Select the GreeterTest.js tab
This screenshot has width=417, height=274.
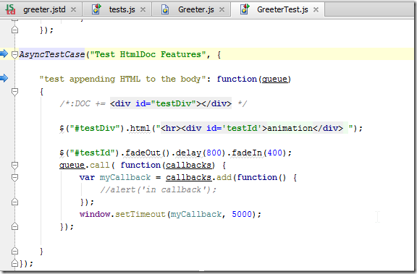point(282,10)
